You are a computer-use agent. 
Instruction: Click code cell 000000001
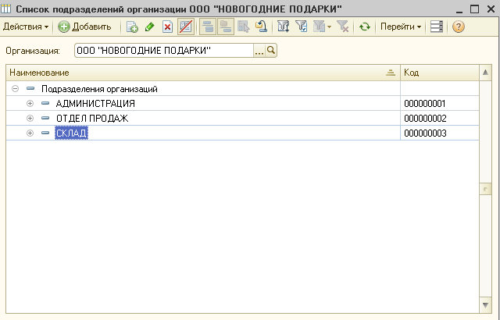[x=440, y=103]
